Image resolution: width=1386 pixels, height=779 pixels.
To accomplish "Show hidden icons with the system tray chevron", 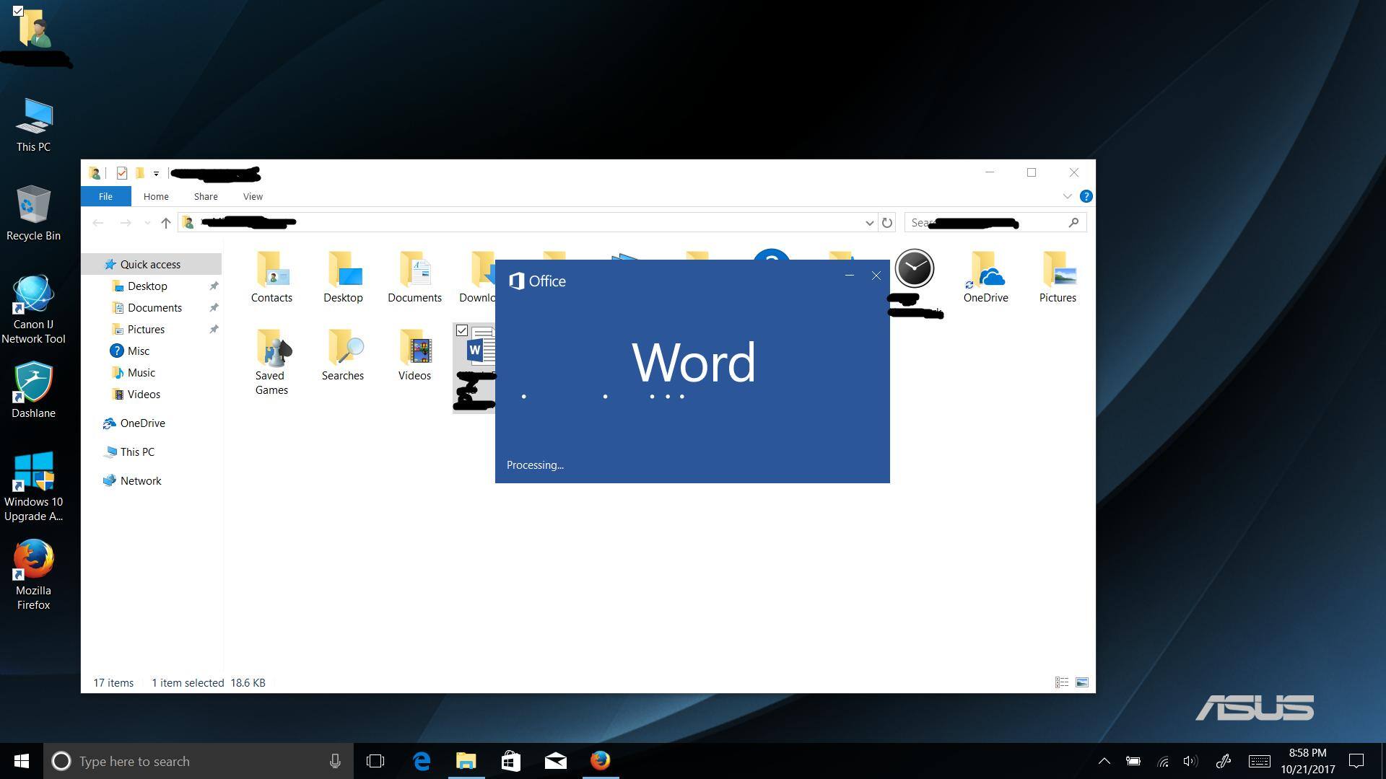I will (1104, 761).
